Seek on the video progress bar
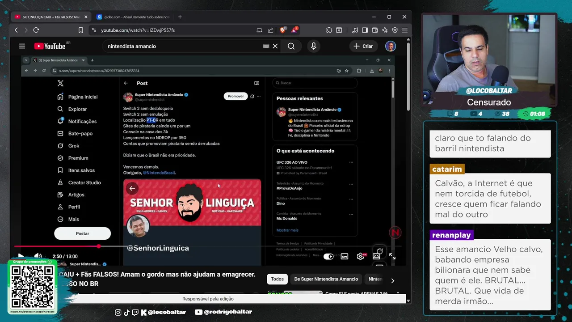572x322 pixels. point(208,246)
